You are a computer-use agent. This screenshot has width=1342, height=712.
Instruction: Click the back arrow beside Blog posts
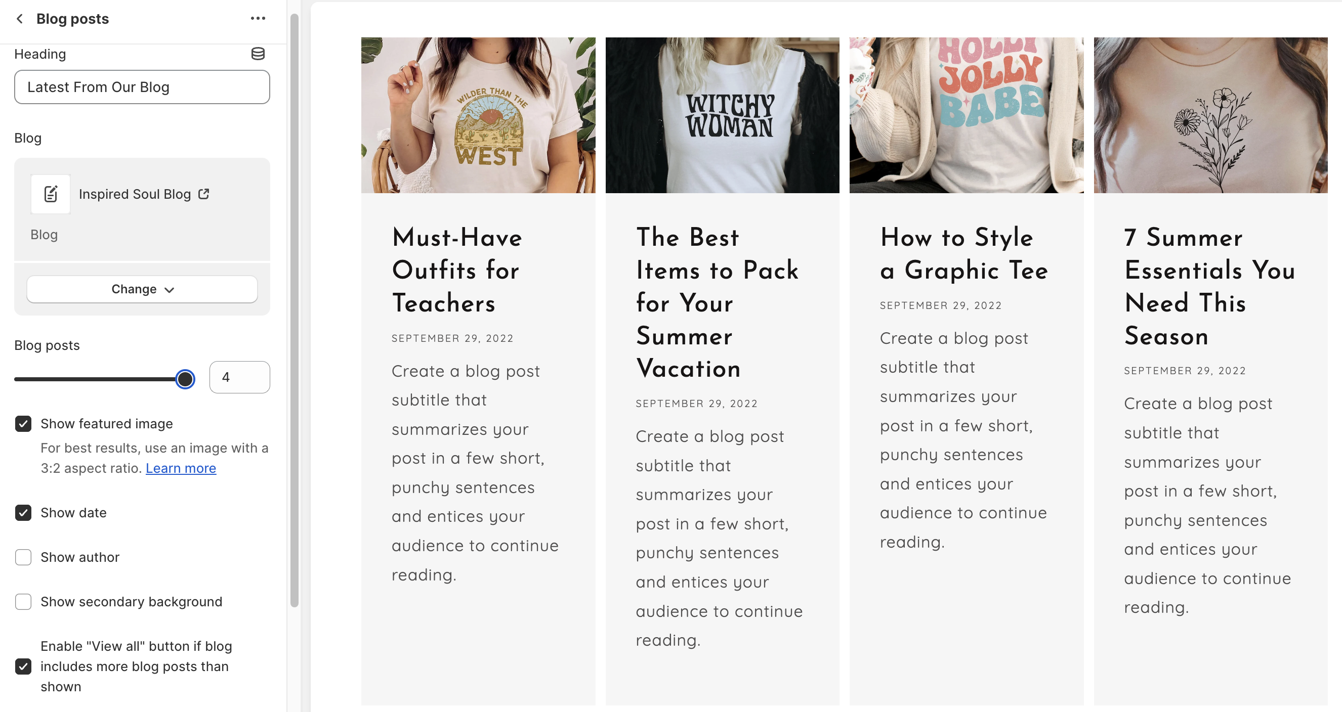[20, 19]
